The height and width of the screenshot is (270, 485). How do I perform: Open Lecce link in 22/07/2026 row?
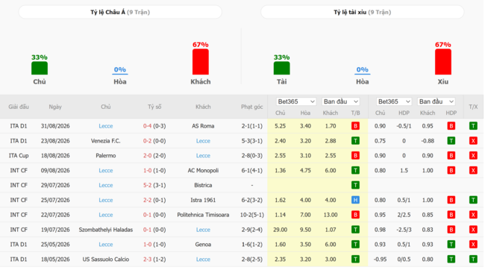coord(106,215)
